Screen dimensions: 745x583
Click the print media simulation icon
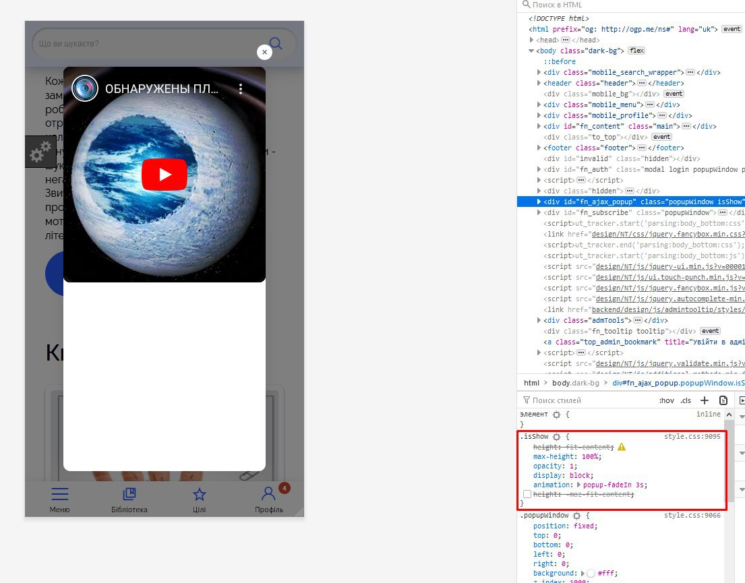723,400
